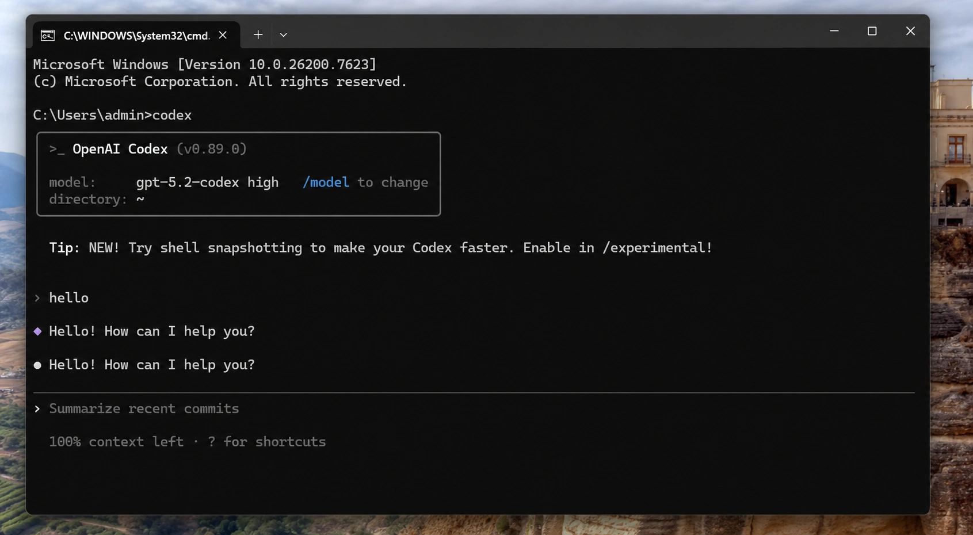Minimize the terminal window
This screenshot has width=973, height=535.
tap(834, 31)
